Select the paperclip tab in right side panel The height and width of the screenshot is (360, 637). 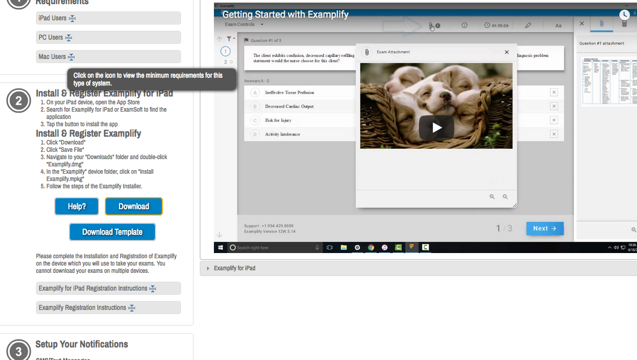click(x=602, y=23)
